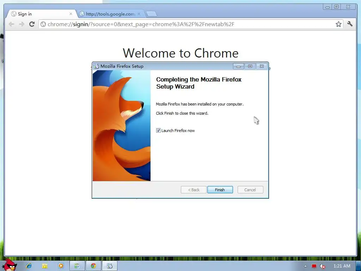Click the Mozilla Firefox Setup title bar icon
This screenshot has height=271, width=361.
[97, 66]
